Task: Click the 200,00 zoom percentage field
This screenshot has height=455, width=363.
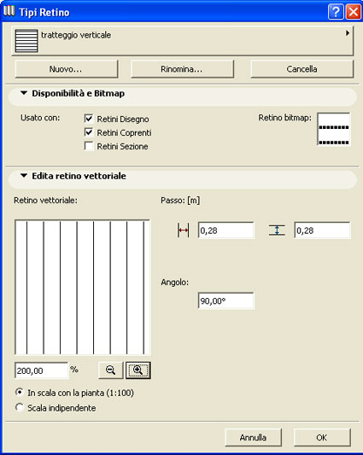Action: click(41, 370)
